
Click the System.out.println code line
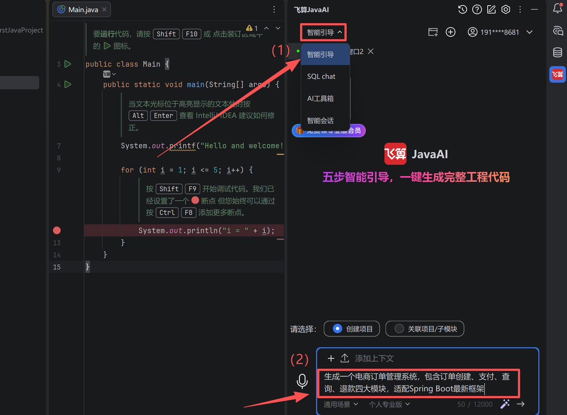click(x=206, y=230)
